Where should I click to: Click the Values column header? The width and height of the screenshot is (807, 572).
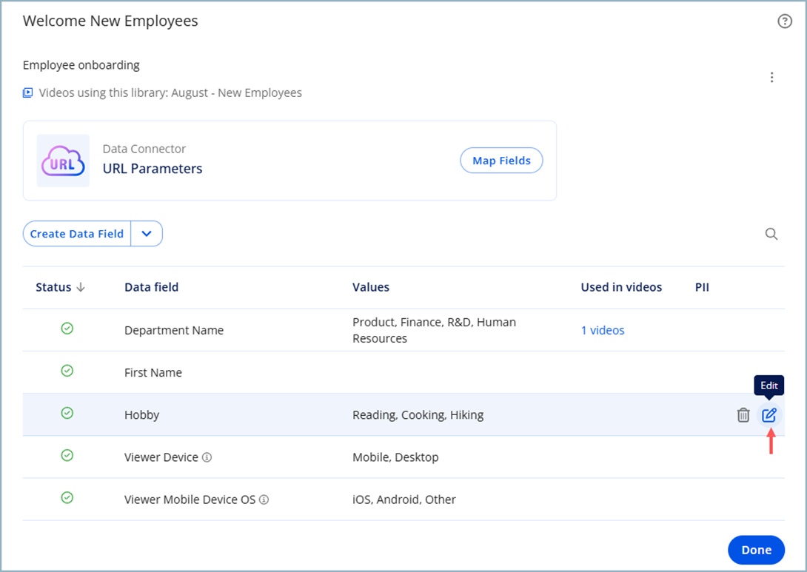(x=371, y=287)
